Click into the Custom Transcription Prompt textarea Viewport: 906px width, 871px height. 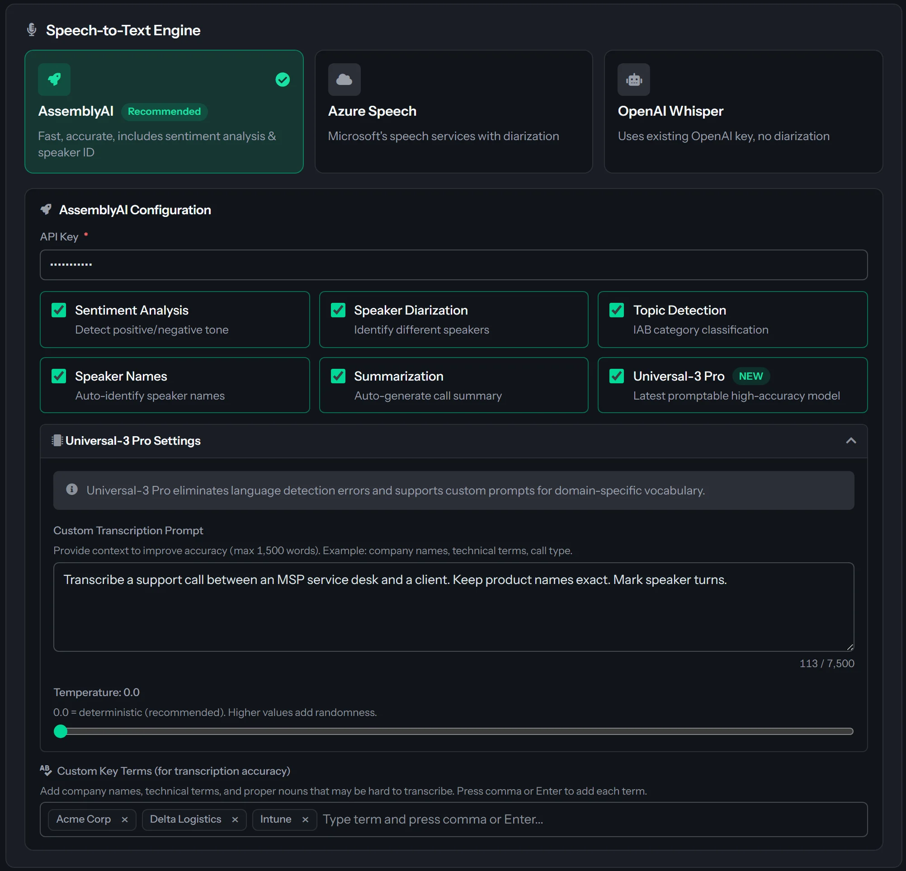tap(453, 607)
